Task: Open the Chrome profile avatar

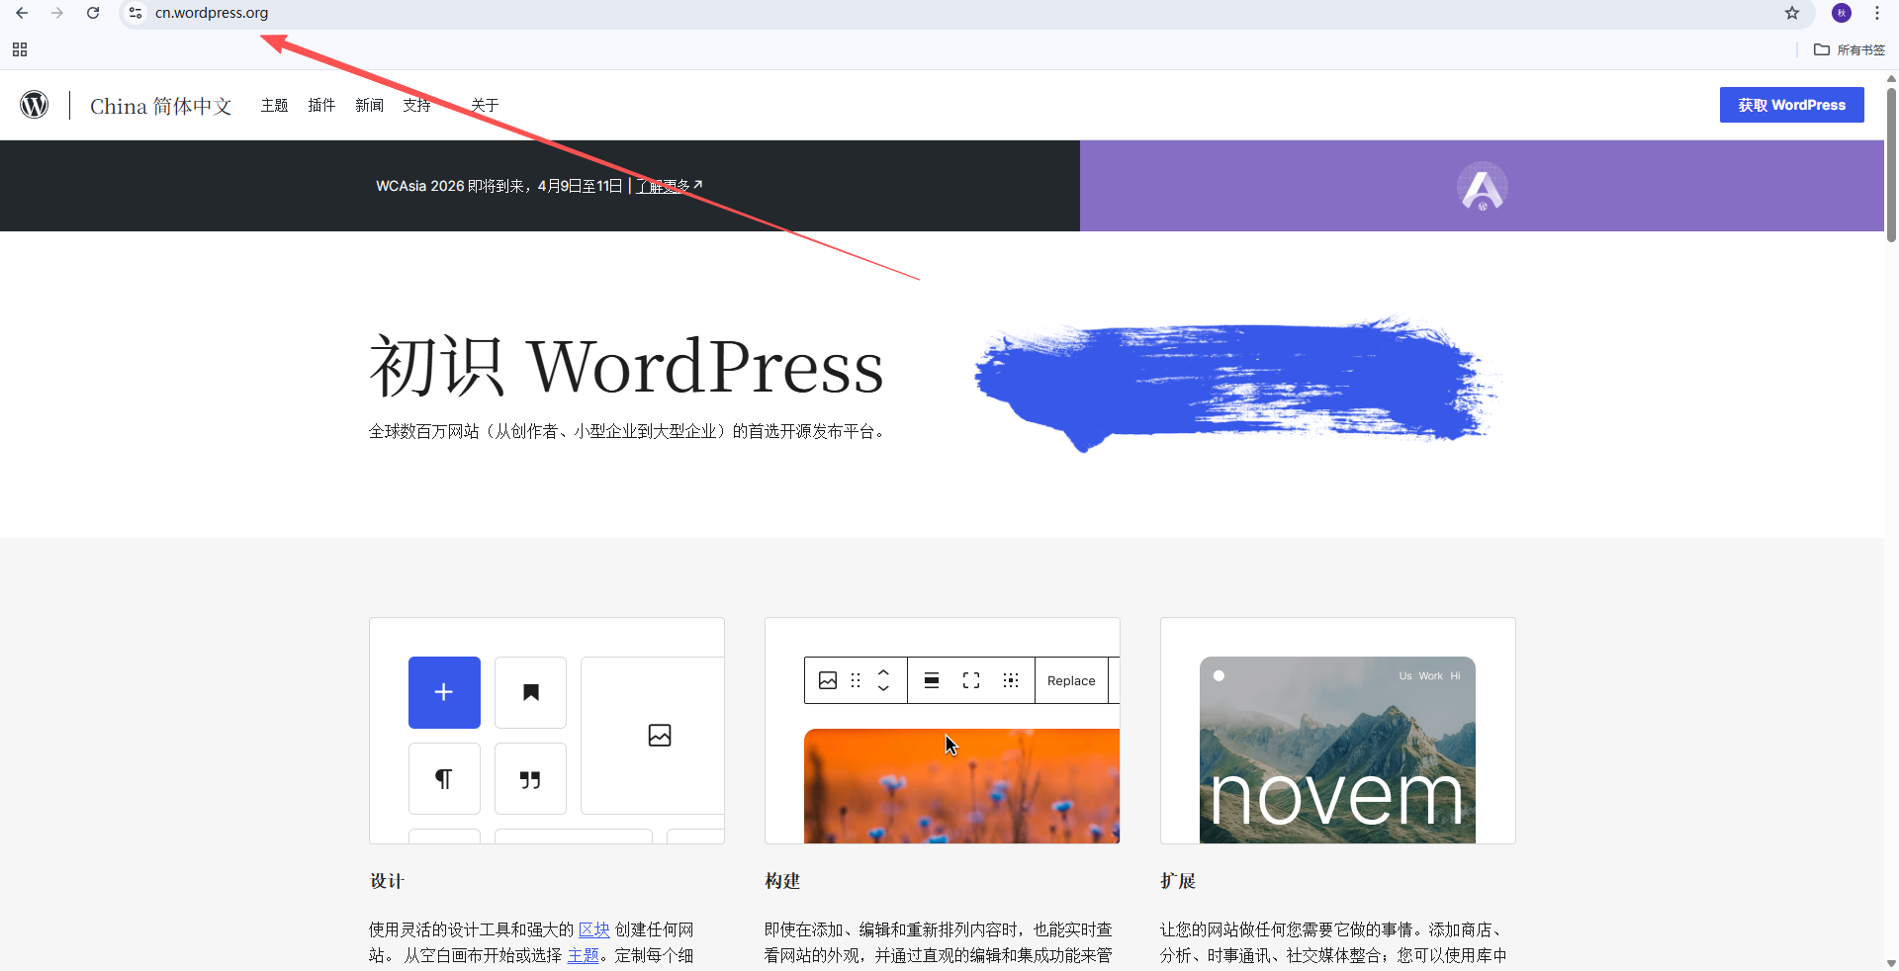Action: coord(1841,13)
